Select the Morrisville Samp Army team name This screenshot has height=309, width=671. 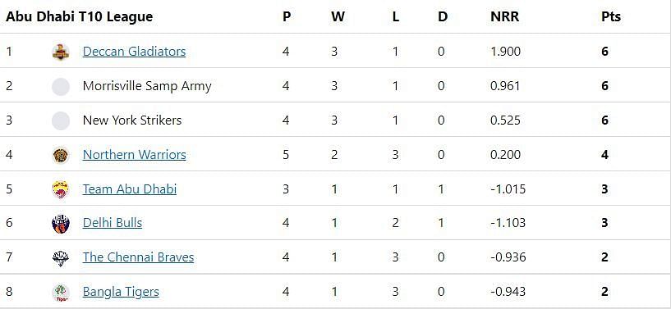point(147,86)
